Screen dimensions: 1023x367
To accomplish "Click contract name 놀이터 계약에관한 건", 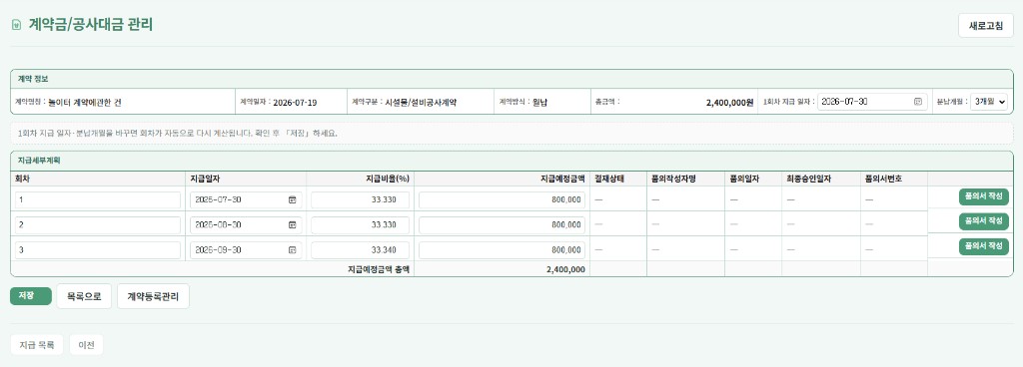I will pos(85,102).
